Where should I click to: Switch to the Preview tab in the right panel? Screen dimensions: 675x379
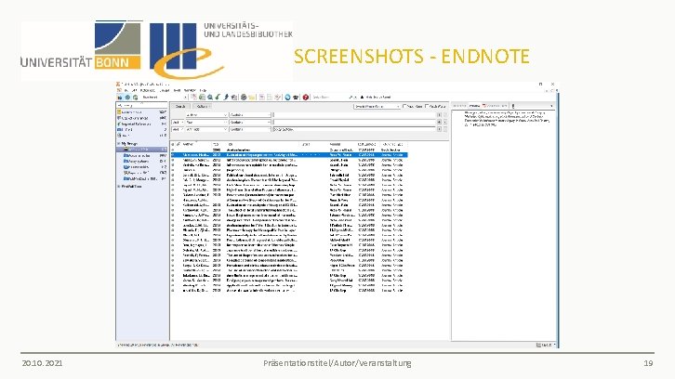click(474, 105)
